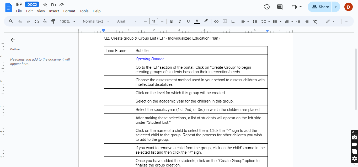Expand the checklist menu arrow
Screen dimensions: 358x167
pos(269,21)
